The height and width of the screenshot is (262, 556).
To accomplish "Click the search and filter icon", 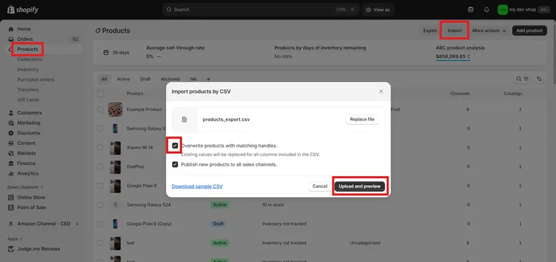I will pos(523,79).
